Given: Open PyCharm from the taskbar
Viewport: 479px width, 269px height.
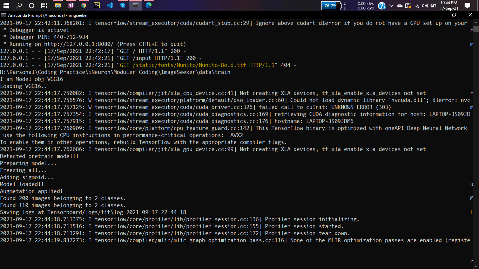Looking at the screenshot, I should [x=97, y=6].
